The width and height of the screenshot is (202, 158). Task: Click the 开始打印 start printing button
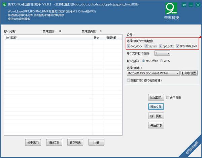pyautogui.click(x=156, y=125)
